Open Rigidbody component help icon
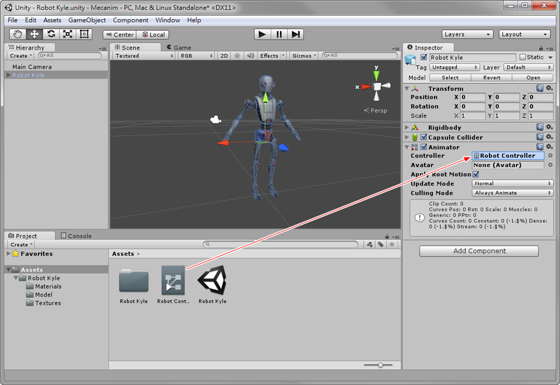560x385 pixels. coord(540,127)
